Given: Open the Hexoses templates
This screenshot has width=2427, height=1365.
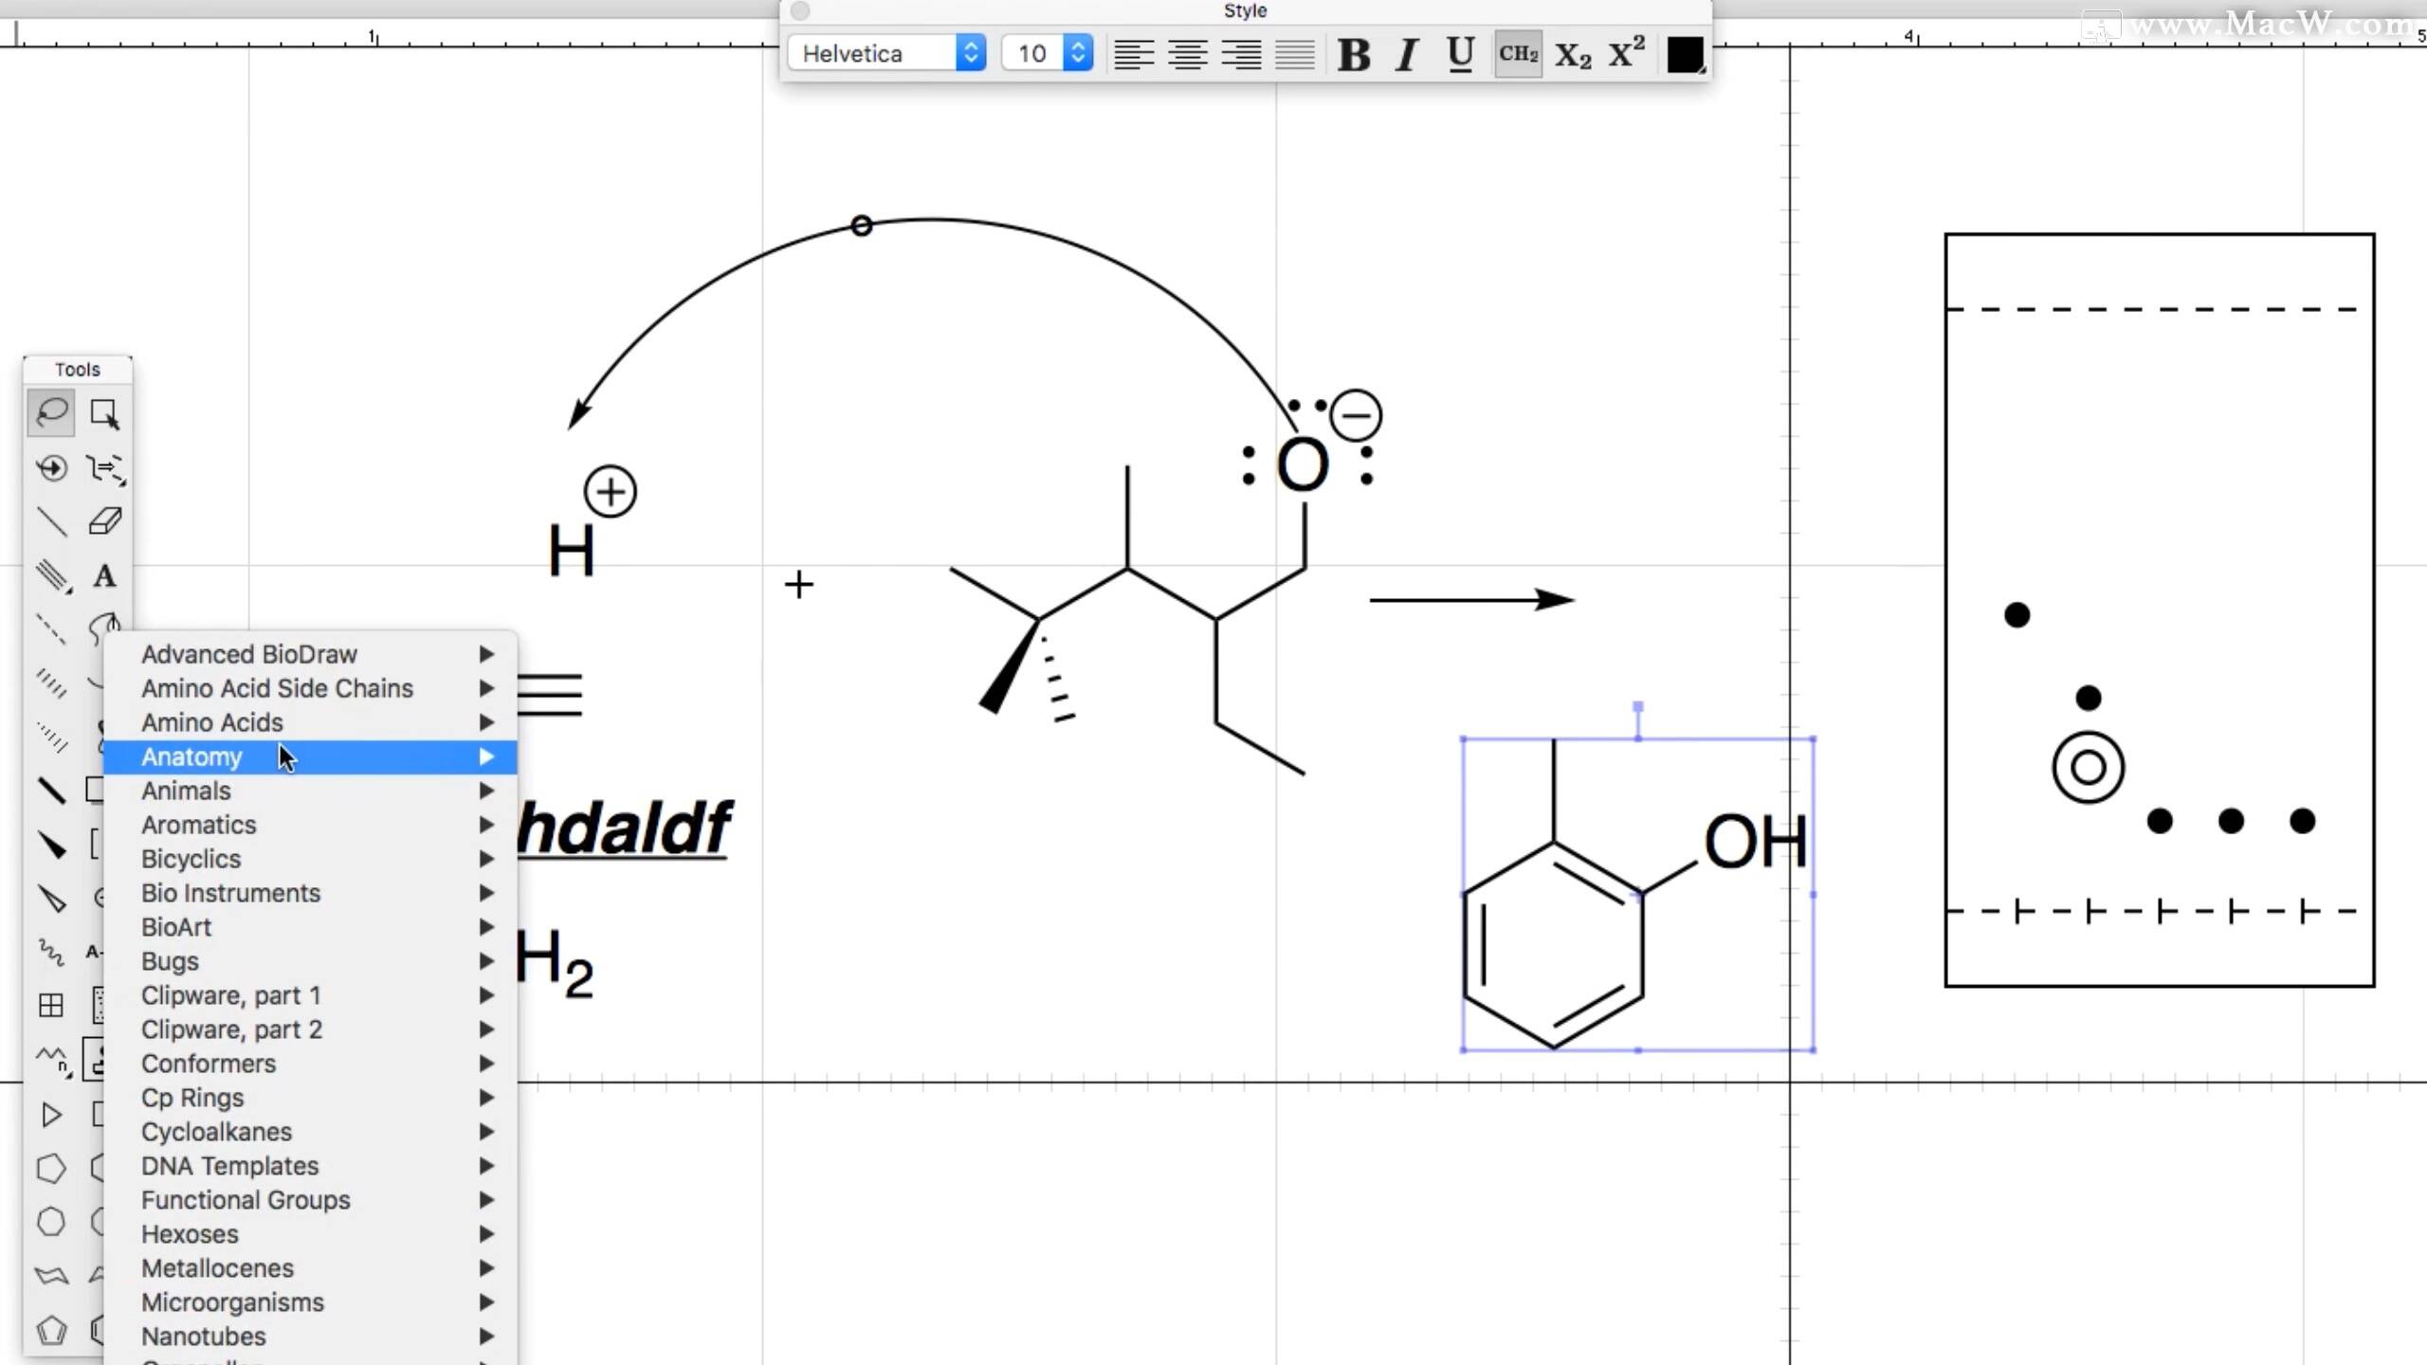Looking at the screenshot, I should pos(310,1234).
